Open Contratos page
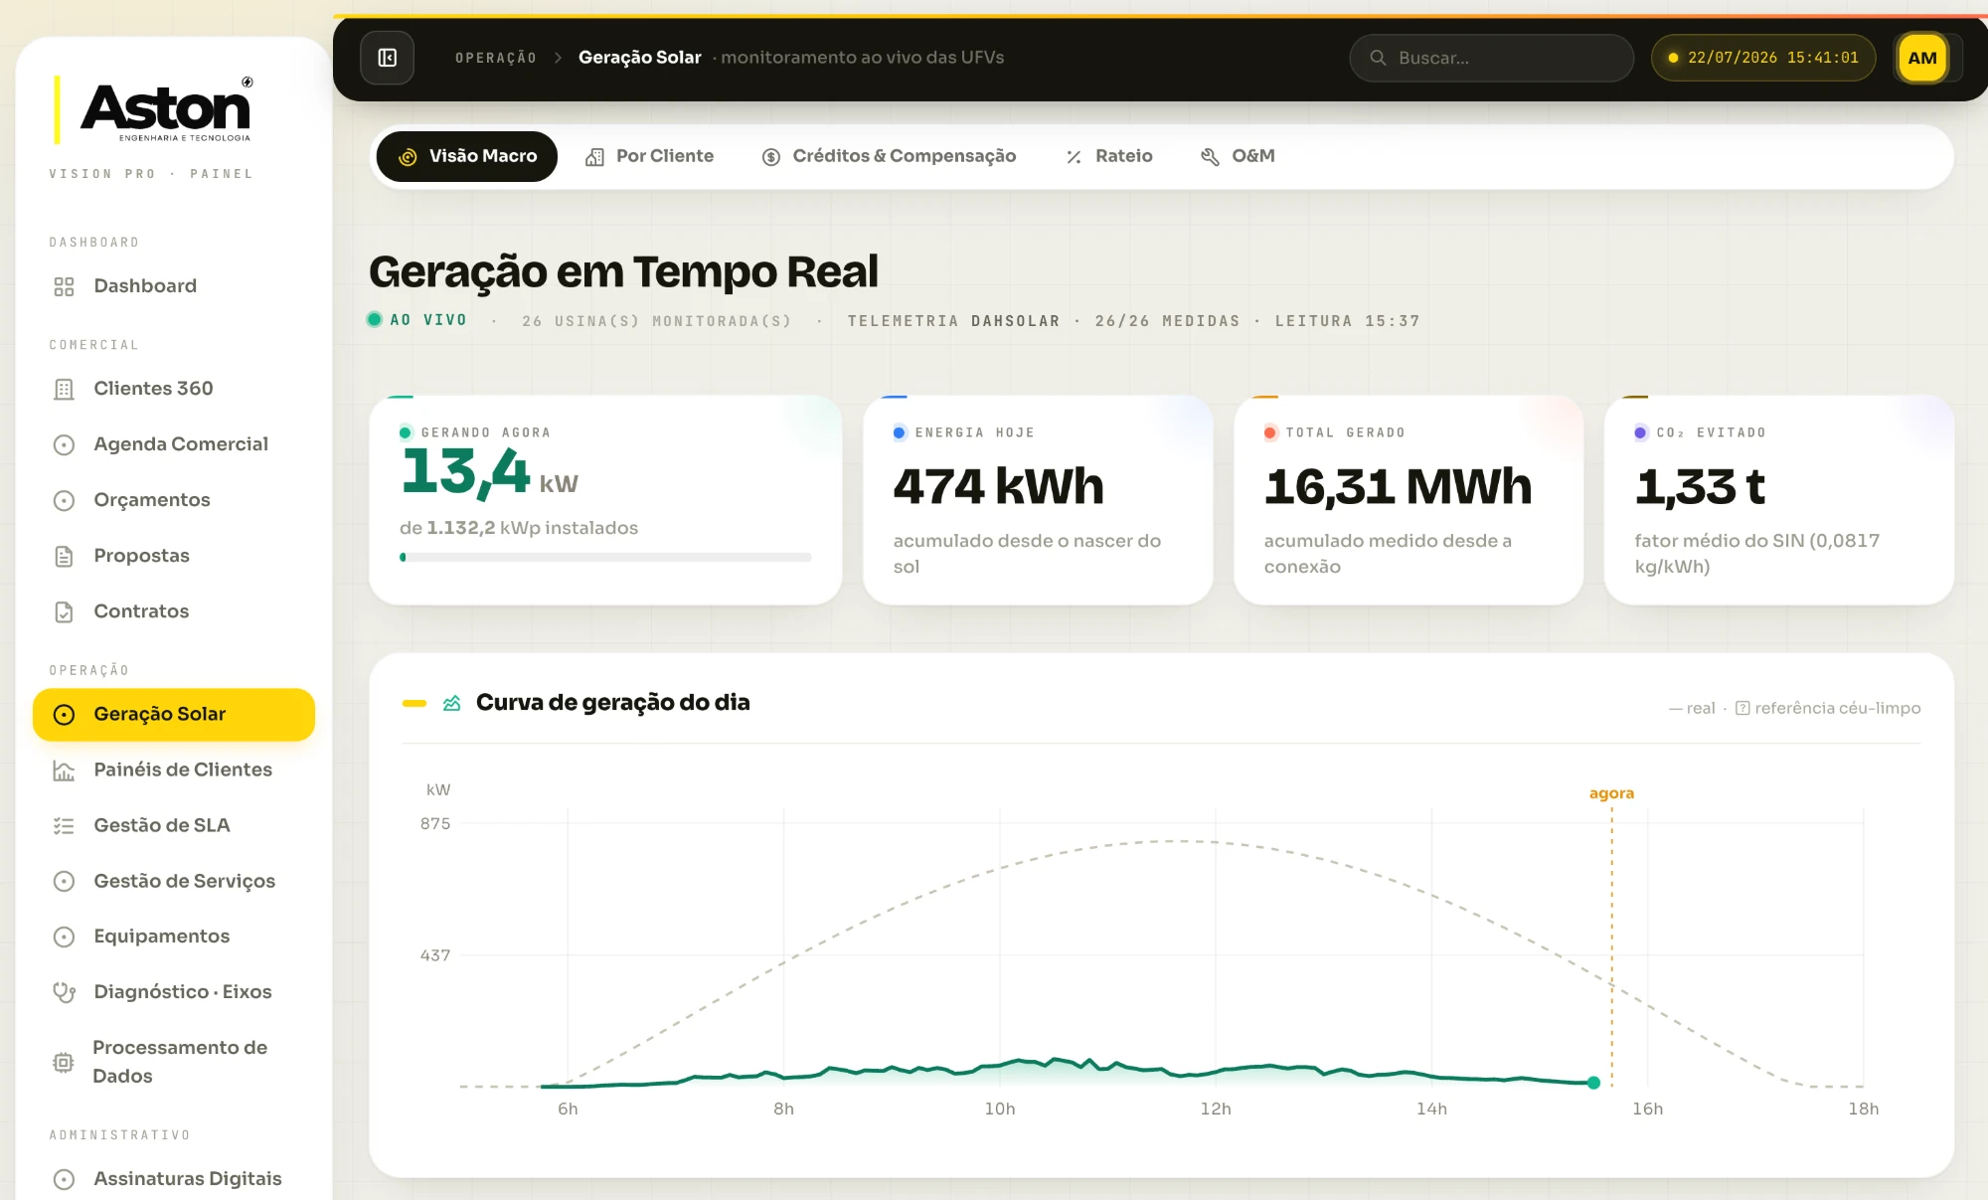Screen dimensions: 1988x1200 coord(174,611)
